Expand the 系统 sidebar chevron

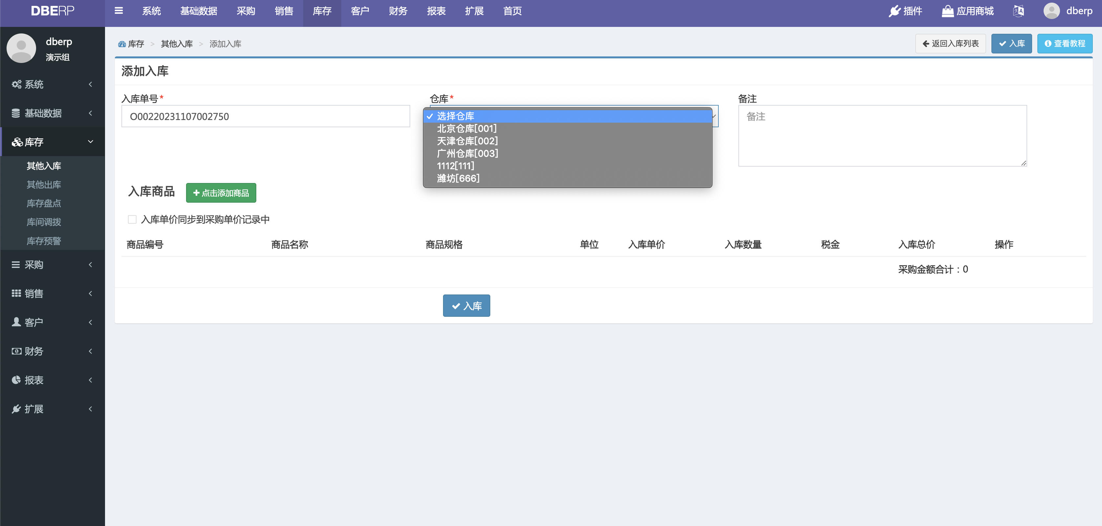coord(90,84)
